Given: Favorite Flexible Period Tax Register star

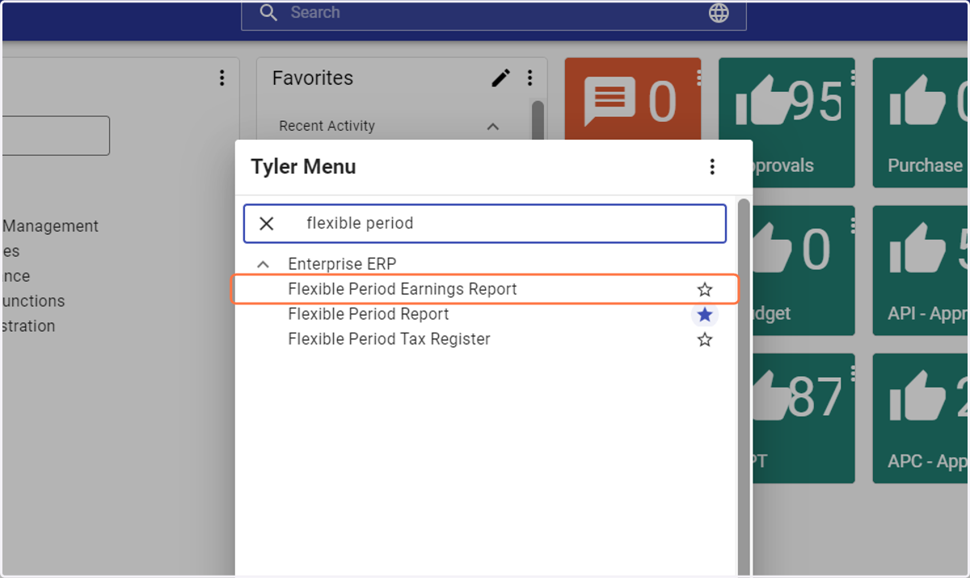Looking at the screenshot, I should [x=705, y=340].
